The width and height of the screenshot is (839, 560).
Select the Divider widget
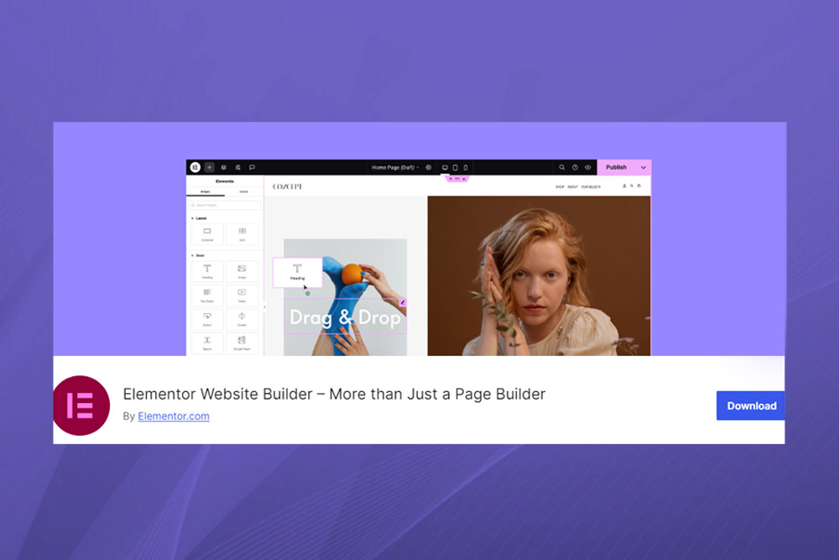coord(242,318)
